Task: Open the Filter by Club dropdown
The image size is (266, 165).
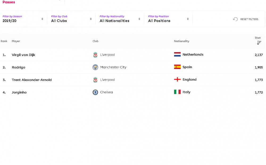Action: coord(71,19)
